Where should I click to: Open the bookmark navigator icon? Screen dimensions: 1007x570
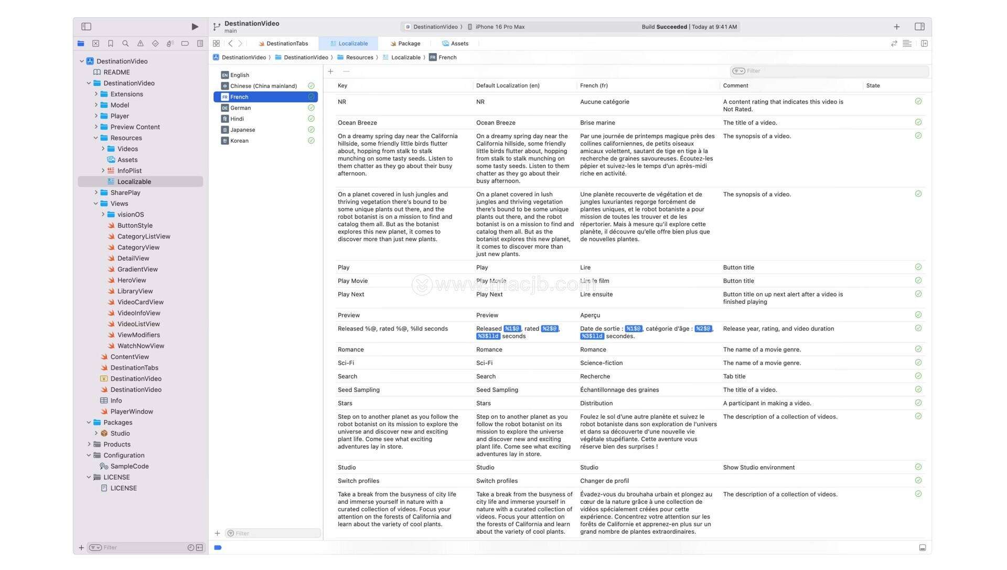111,44
